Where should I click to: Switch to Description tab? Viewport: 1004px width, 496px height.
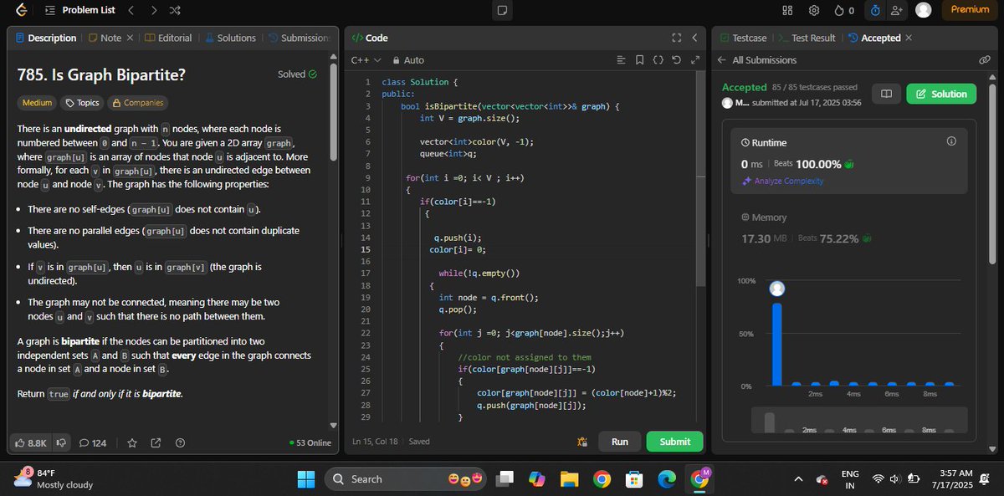pyautogui.click(x=46, y=38)
